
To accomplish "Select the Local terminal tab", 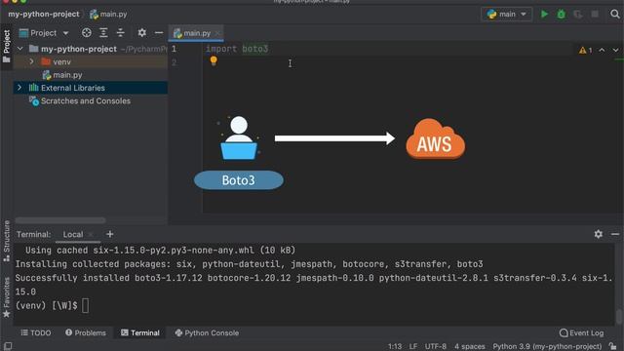I will pos(73,234).
